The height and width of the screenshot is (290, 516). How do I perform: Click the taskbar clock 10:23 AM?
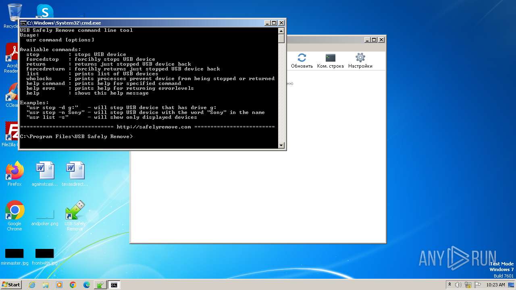pos(495,285)
